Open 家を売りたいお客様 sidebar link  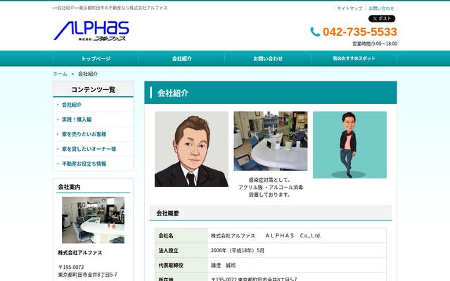point(84,134)
